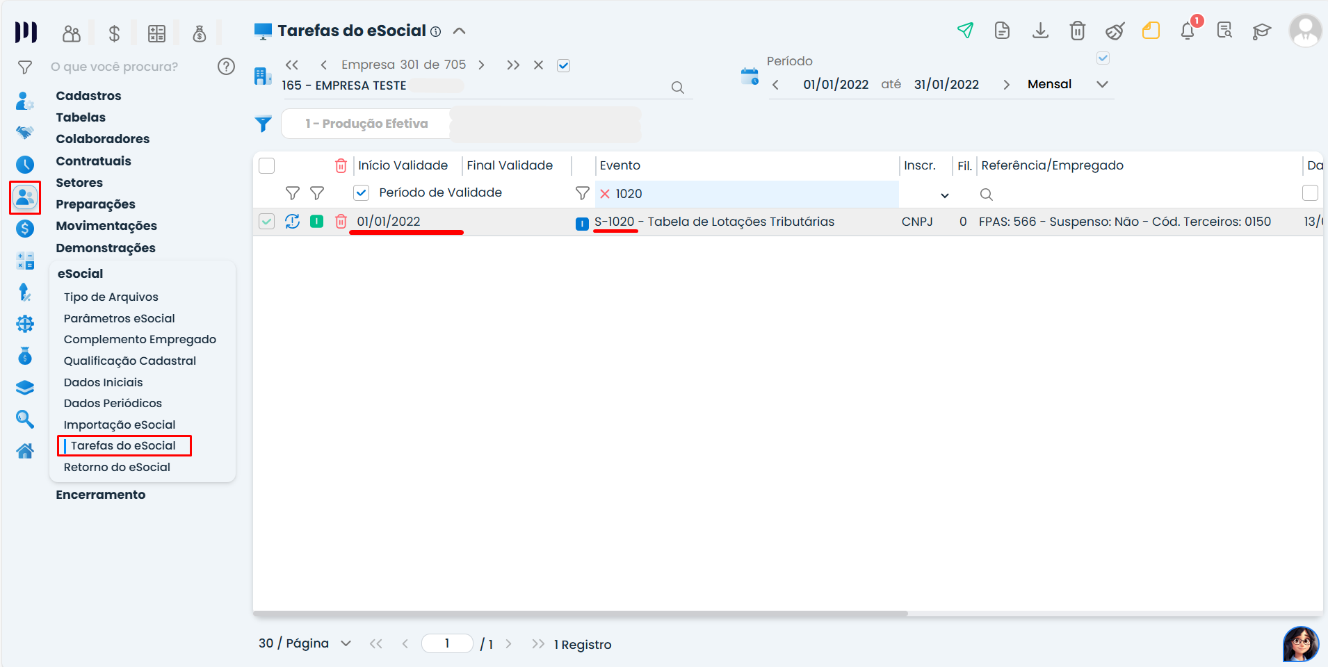Screen dimensions: 1328x667
Task: Click the blue funnel filter beside Produção Efetiva
Action: point(263,124)
